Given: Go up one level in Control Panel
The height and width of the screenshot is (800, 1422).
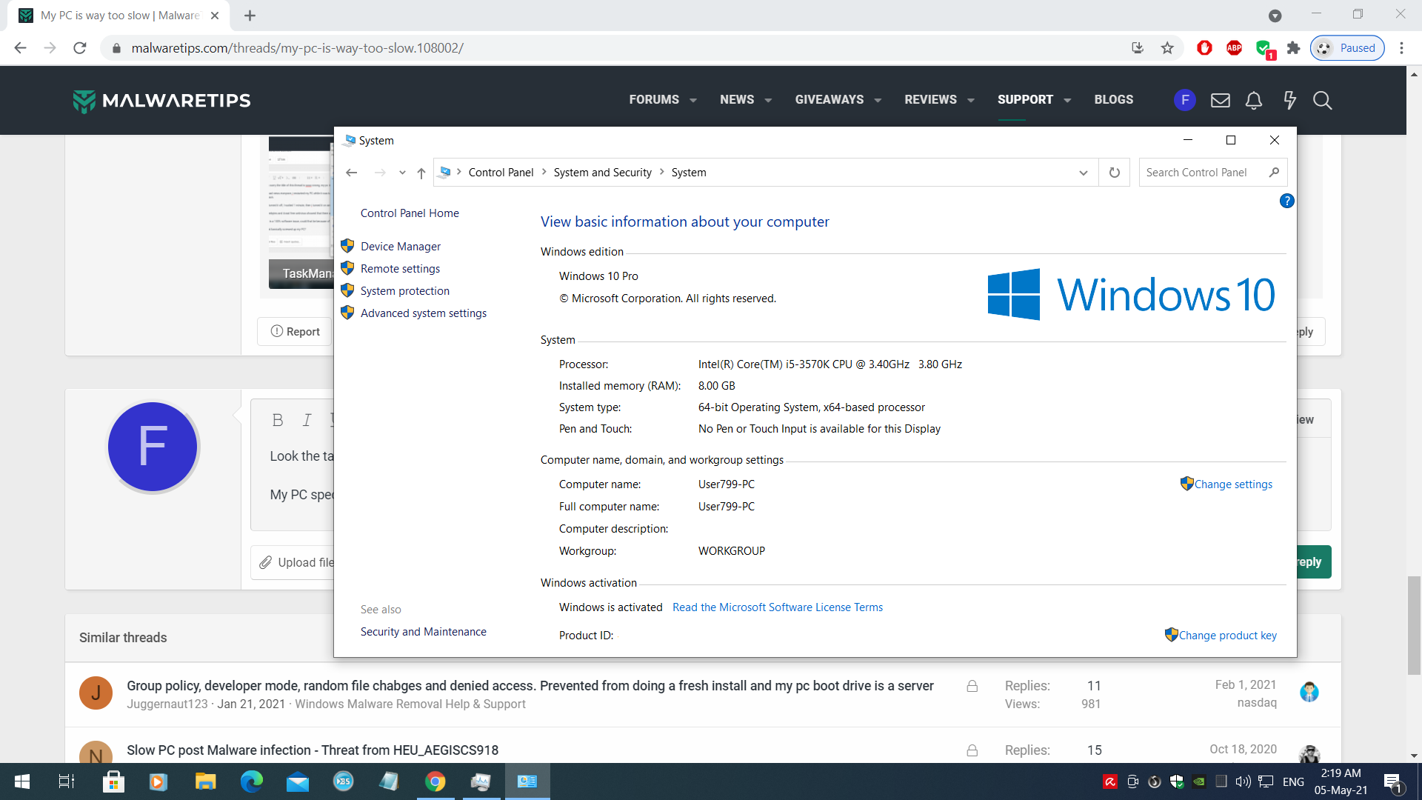Looking at the screenshot, I should pyautogui.click(x=421, y=173).
